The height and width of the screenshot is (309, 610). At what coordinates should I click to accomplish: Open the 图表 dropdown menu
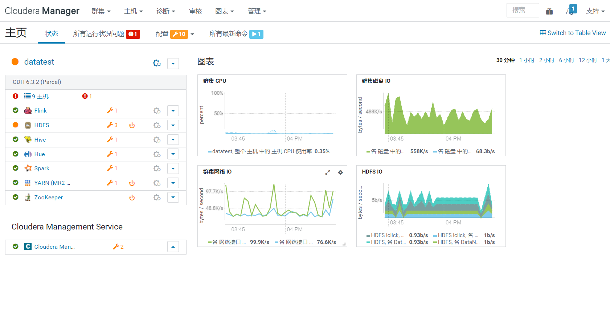[224, 11]
